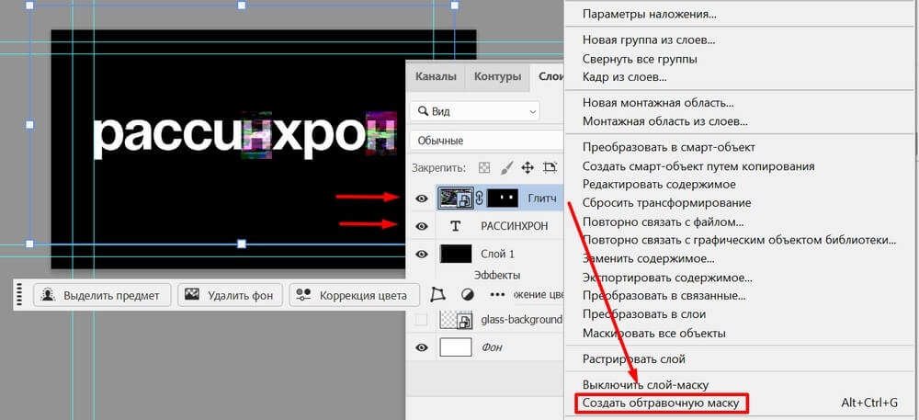Click link icon between Глитч thumbnail and mask
The image size is (919, 420).
pyautogui.click(x=478, y=198)
